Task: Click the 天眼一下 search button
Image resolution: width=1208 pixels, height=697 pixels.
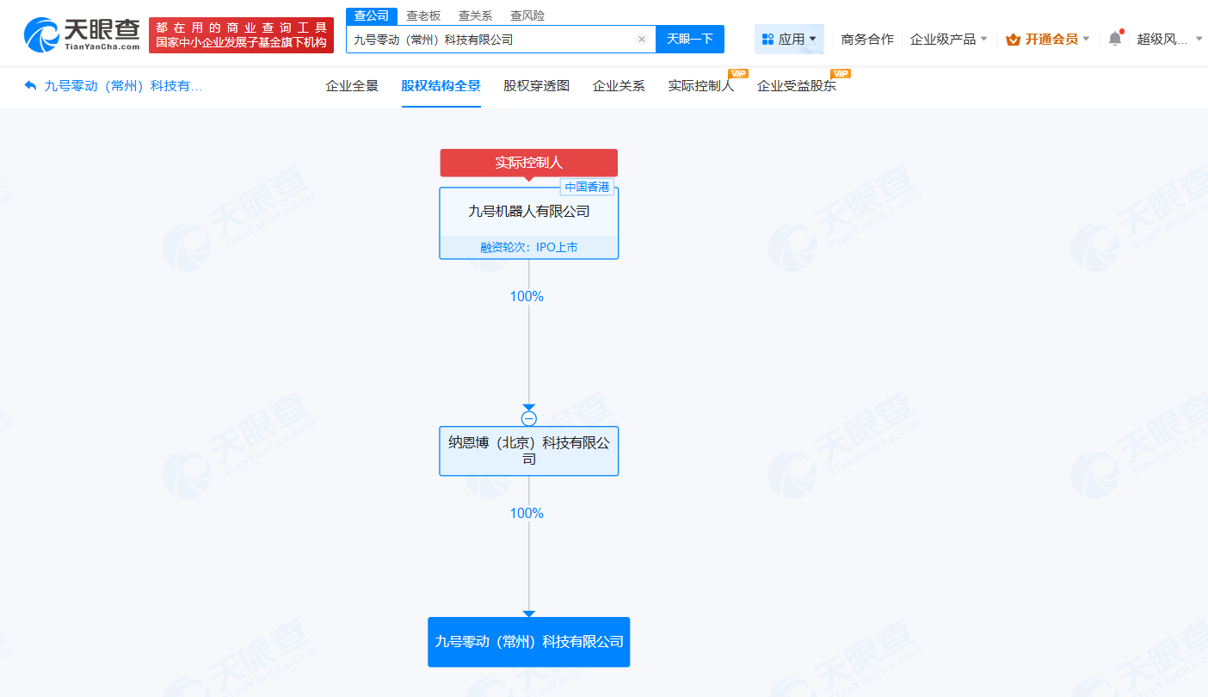Action: [690, 39]
